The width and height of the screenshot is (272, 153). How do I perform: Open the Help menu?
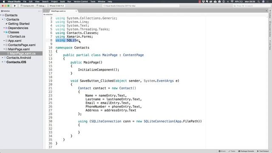[110, 2]
